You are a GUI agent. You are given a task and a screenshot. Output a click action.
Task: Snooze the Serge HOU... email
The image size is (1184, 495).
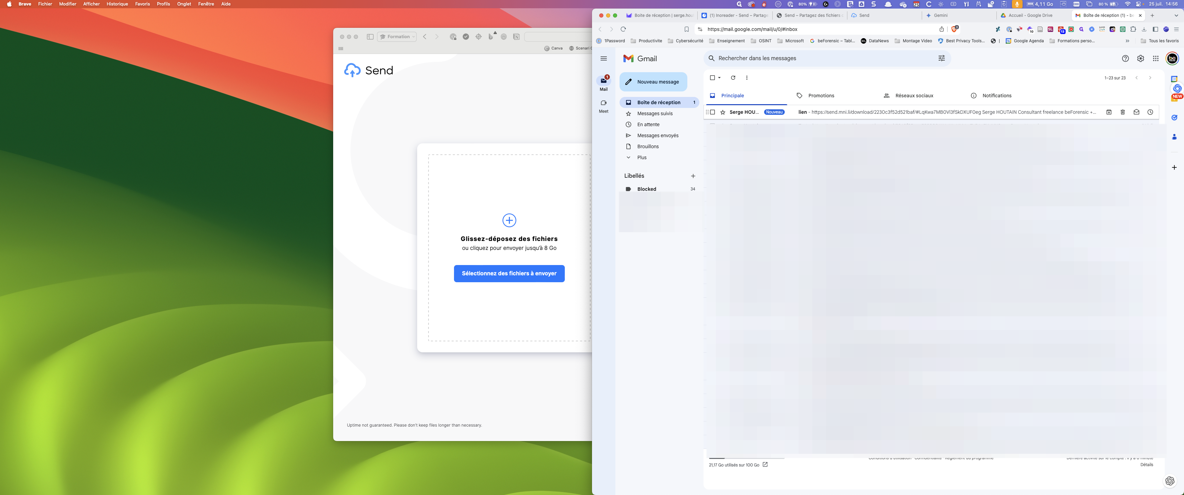[1150, 112]
